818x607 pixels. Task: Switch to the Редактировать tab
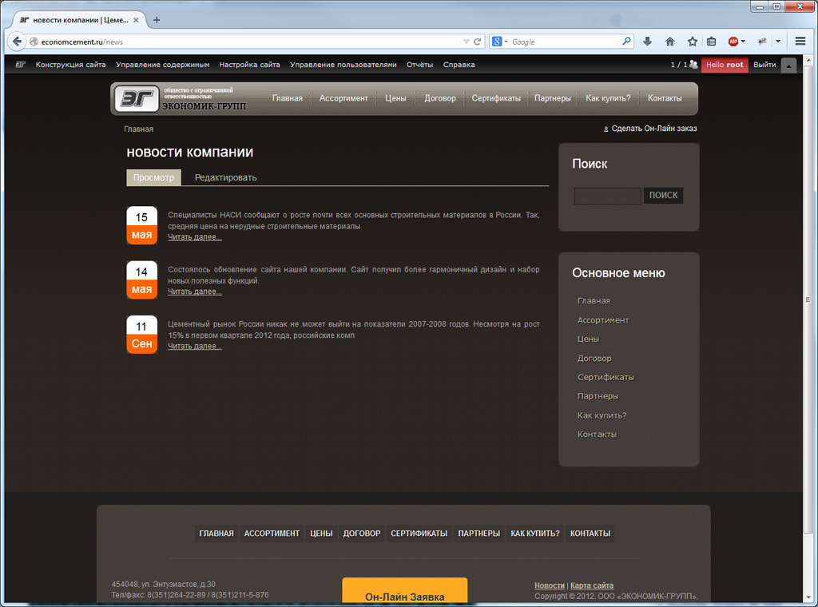coord(225,177)
